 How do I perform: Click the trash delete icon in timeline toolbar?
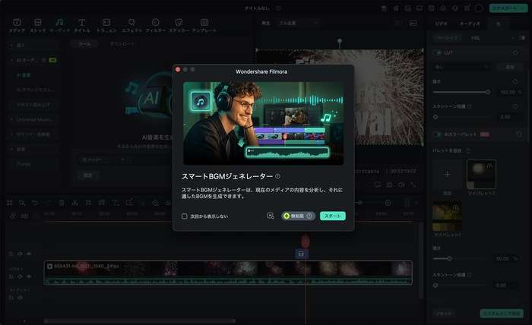pyautogui.click(x=62, y=203)
